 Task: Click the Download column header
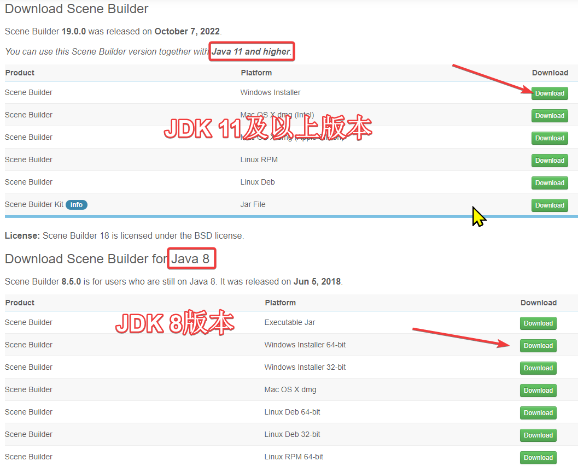(550, 72)
